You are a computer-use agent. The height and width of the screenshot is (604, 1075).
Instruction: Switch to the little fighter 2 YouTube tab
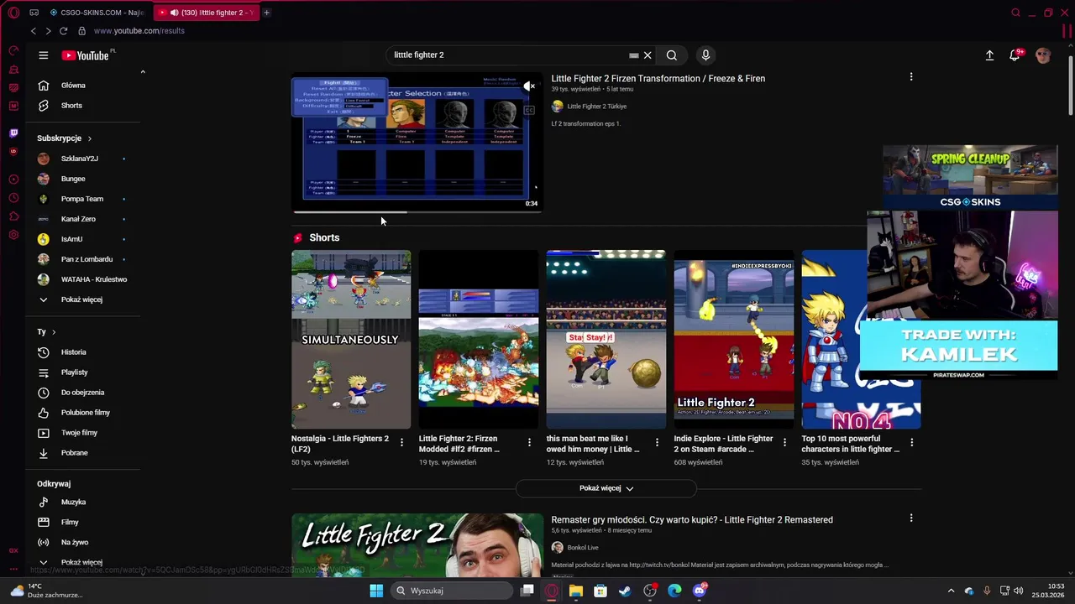point(207,13)
